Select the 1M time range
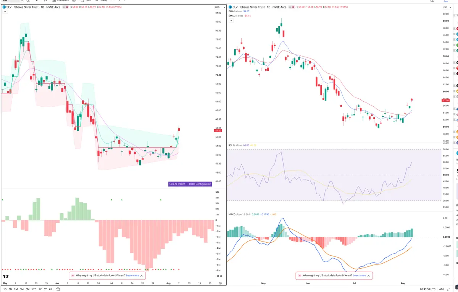The height and width of the screenshot is (292, 458). point(16,289)
